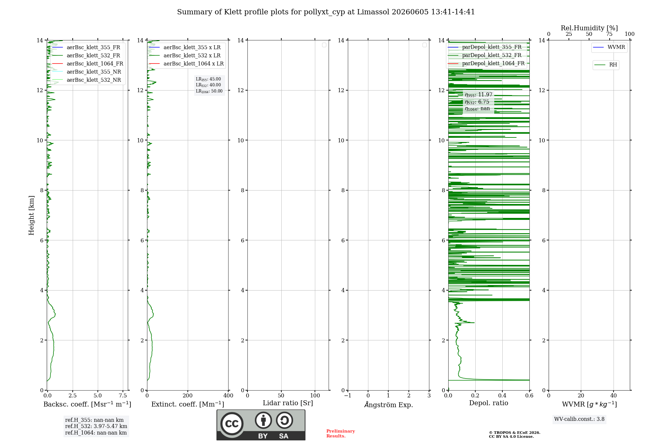
Task: Click the BY attribution person icon
Action: (x=263, y=420)
